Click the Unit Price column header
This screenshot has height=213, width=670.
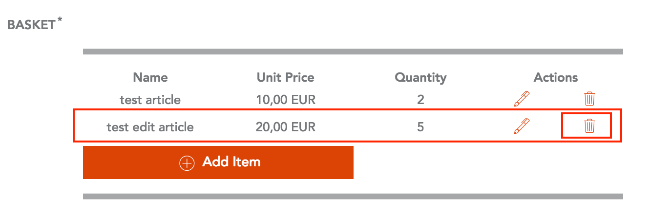tap(286, 77)
